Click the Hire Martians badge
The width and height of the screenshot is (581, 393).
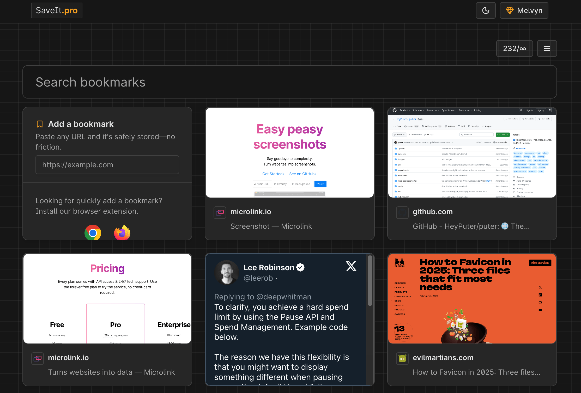[540, 263]
